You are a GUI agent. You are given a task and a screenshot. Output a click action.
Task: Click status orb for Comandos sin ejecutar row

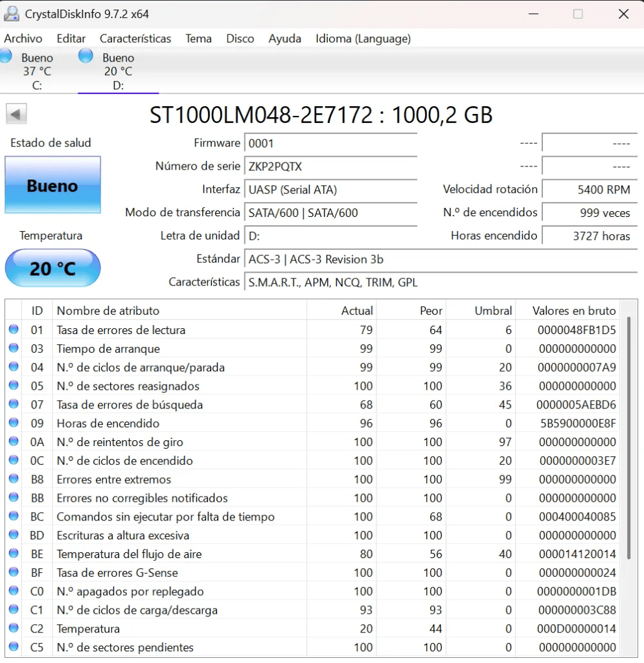click(14, 515)
